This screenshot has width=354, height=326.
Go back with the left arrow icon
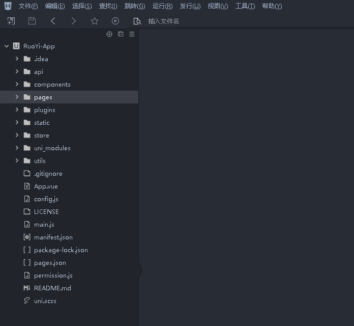point(53,21)
